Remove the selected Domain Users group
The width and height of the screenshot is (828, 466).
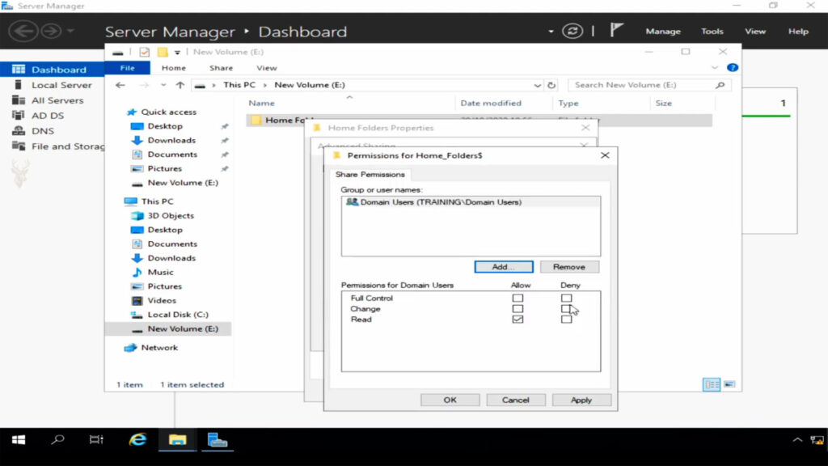569,267
